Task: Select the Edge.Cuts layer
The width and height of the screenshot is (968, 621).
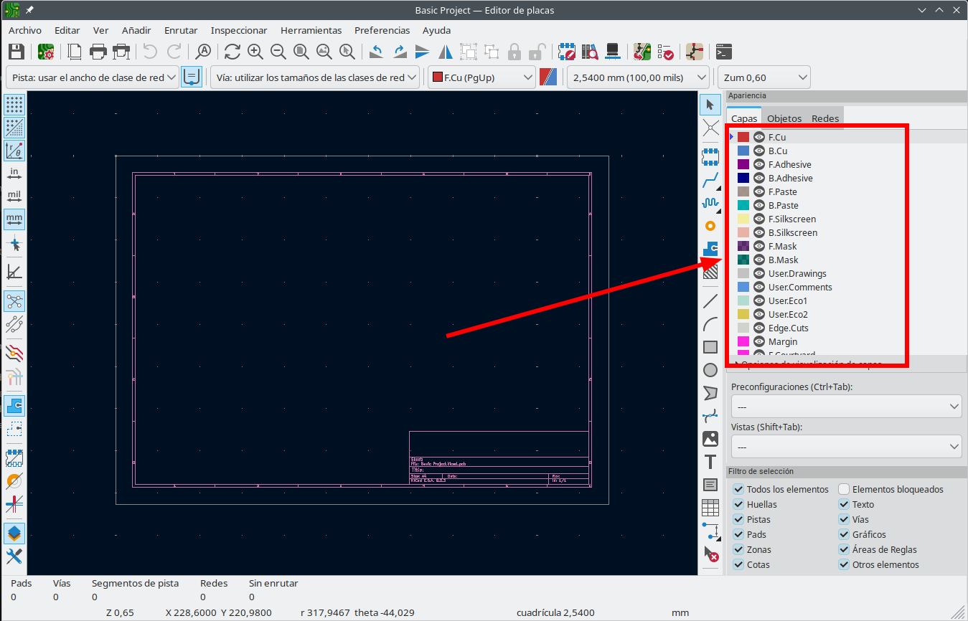Action: pyautogui.click(x=788, y=328)
